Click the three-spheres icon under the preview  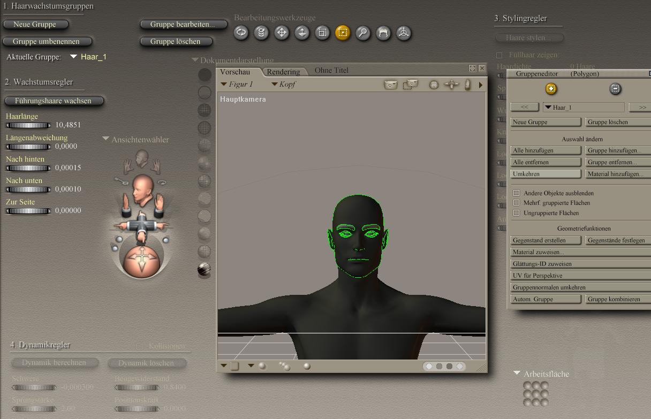click(x=285, y=366)
